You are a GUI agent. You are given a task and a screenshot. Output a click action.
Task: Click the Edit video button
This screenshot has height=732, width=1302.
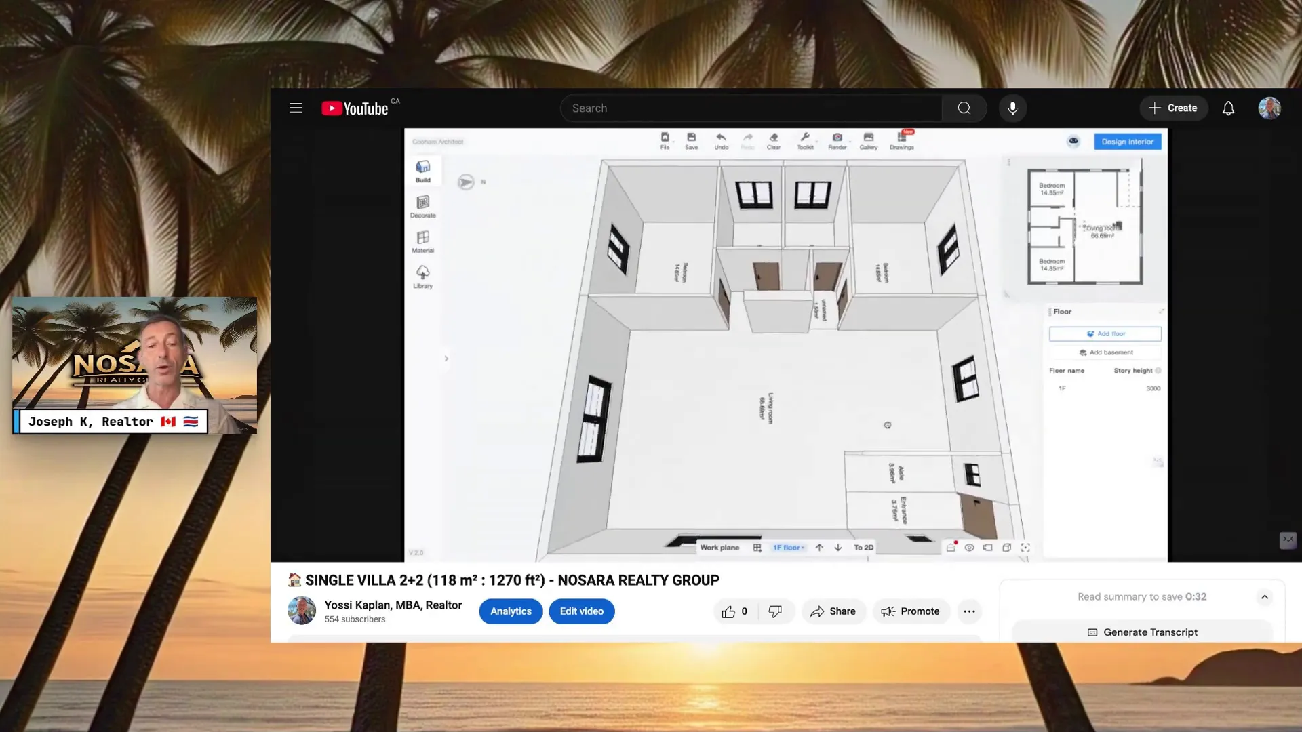click(x=582, y=611)
